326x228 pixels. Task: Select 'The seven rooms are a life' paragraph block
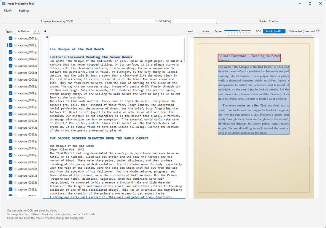tap(254, 119)
